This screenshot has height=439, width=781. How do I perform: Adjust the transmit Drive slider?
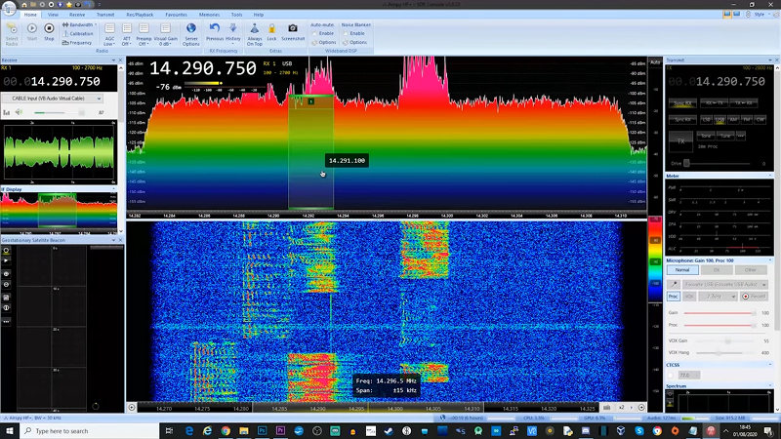688,163
